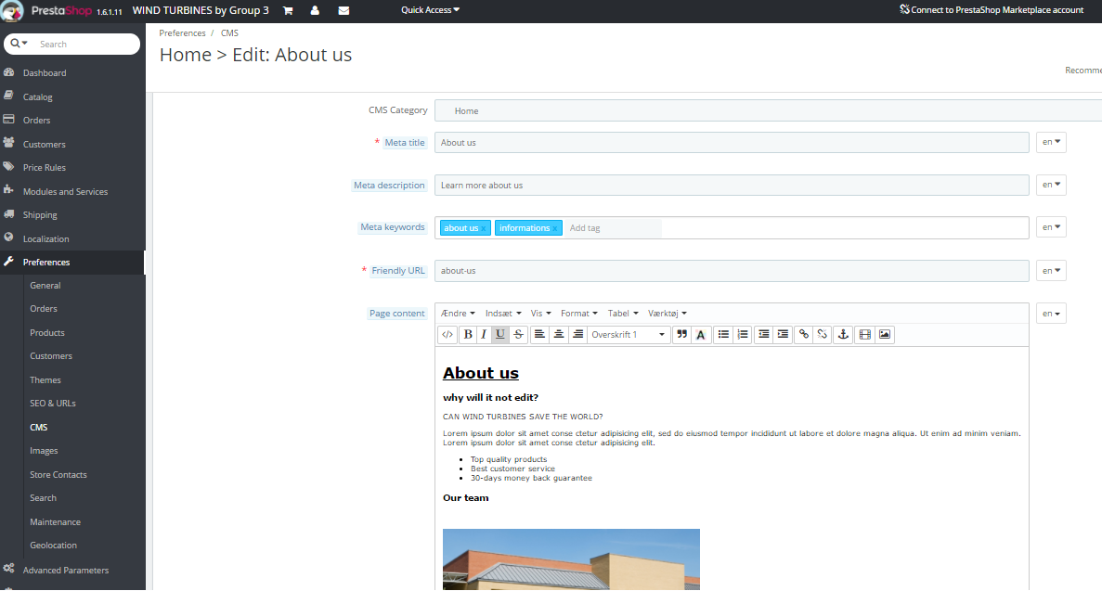Open the Indsæt editor menu

503,314
